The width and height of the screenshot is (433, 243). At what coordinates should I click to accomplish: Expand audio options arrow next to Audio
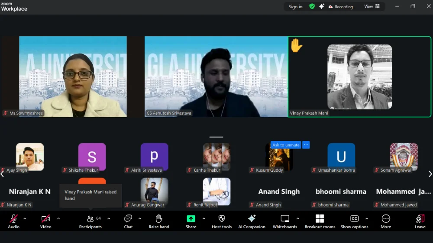(25, 218)
